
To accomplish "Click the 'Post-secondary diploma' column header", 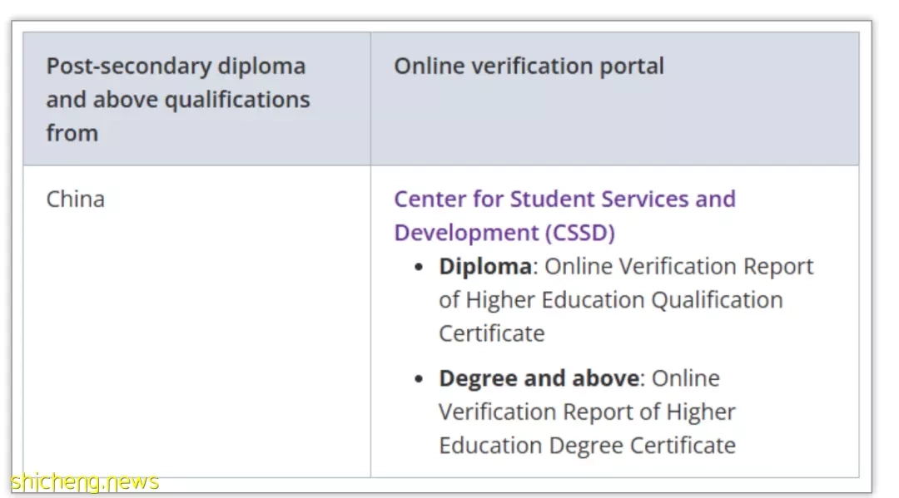I will [196, 99].
